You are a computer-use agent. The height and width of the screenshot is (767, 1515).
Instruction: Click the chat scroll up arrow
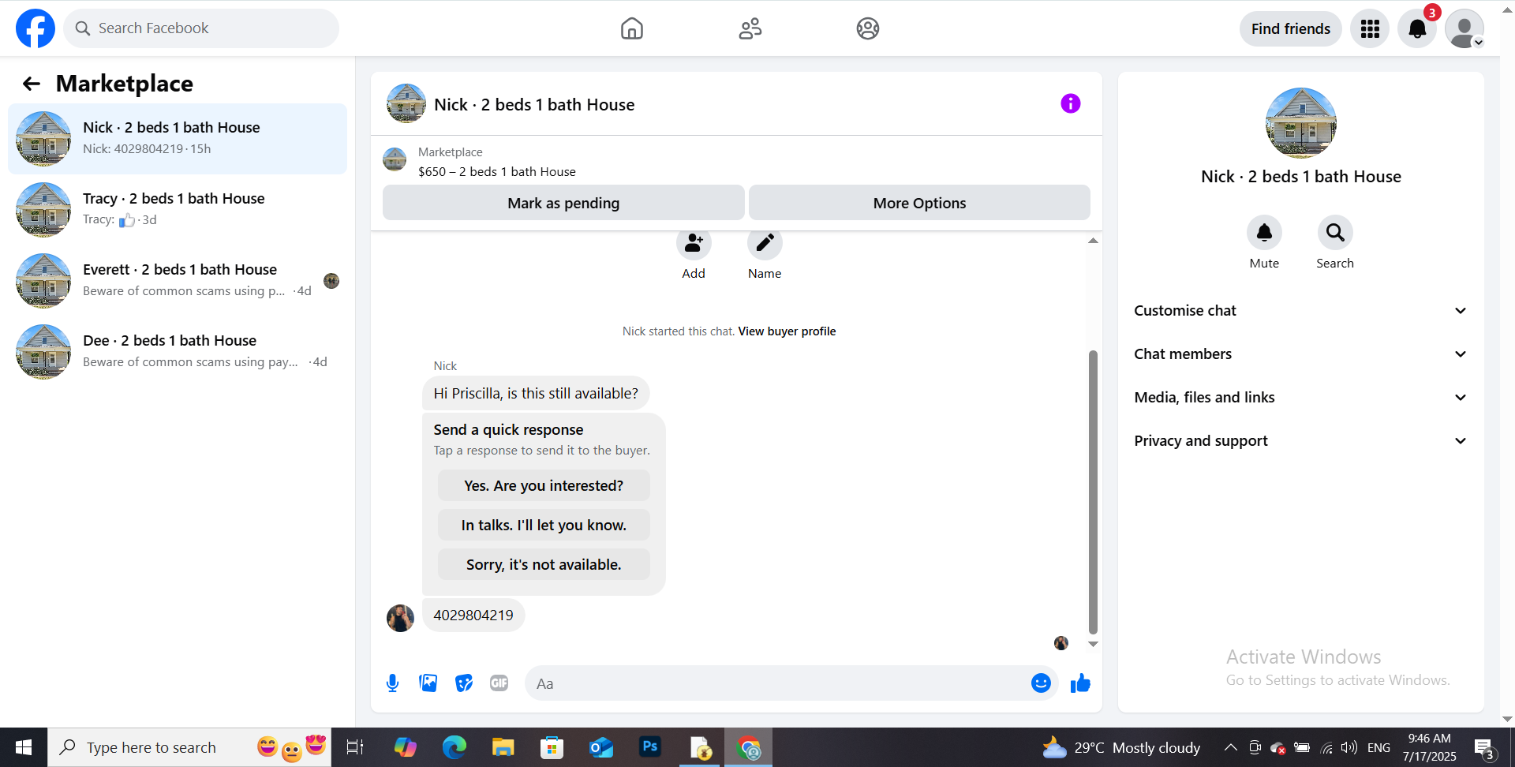pos(1093,241)
